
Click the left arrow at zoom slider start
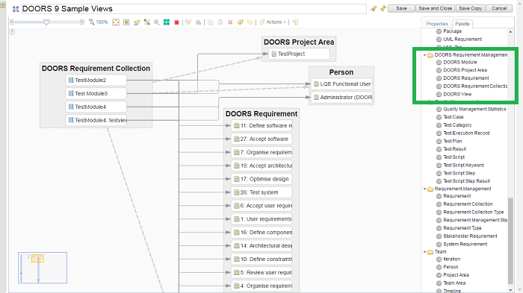coord(12,22)
